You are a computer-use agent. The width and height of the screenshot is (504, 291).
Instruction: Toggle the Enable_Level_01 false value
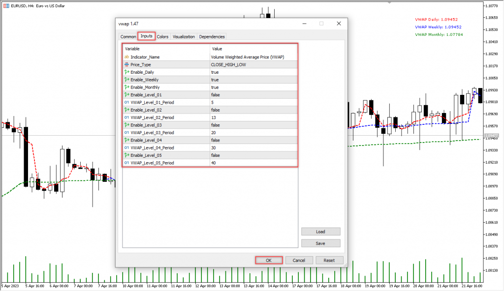click(x=216, y=95)
